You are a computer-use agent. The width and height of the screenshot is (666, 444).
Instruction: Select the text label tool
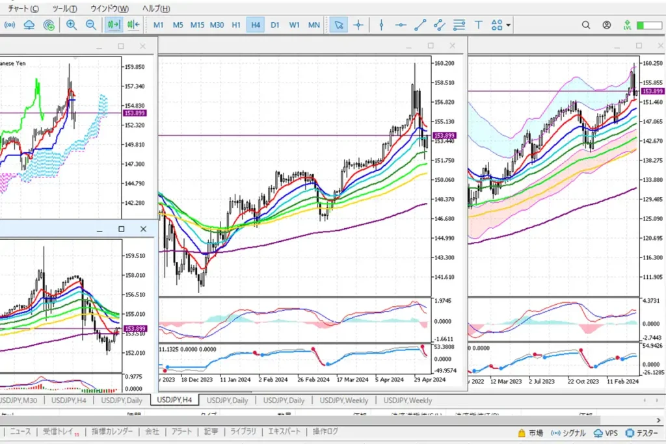tap(479, 25)
